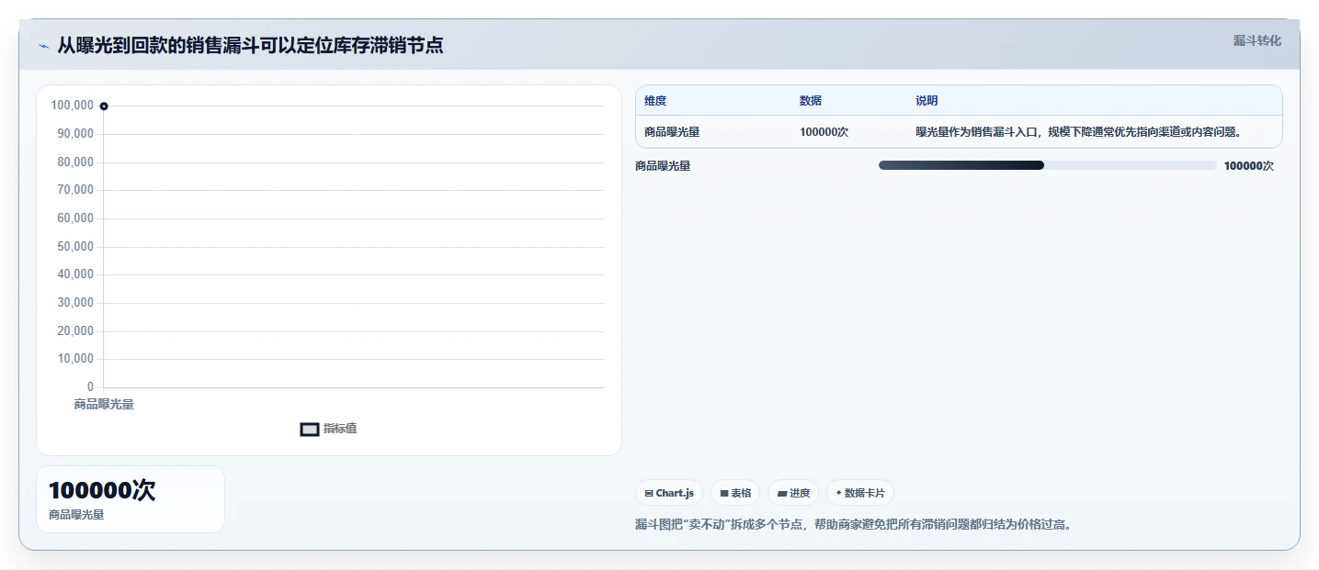The height and width of the screenshot is (570, 1319).
Task: Click the 10,000 y-axis label
Action: [x=75, y=359]
